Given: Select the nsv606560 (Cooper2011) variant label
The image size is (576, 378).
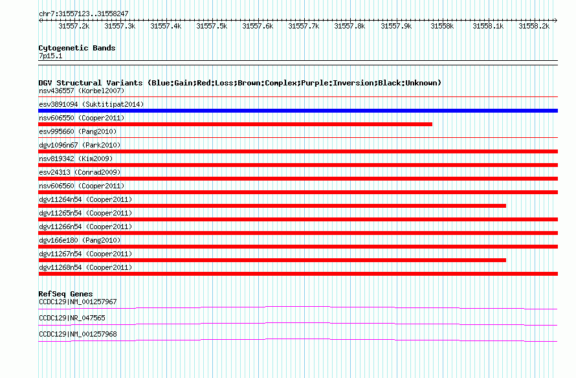Looking at the screenshot, I should pyautogui.click(x=82, y=186).
